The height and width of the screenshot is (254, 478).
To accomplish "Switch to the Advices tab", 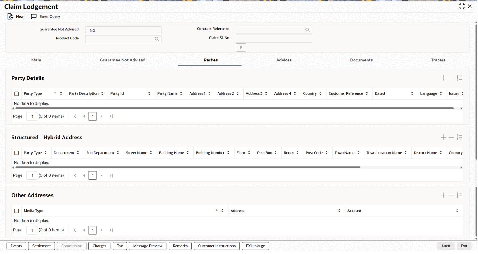I will (284, 60).
